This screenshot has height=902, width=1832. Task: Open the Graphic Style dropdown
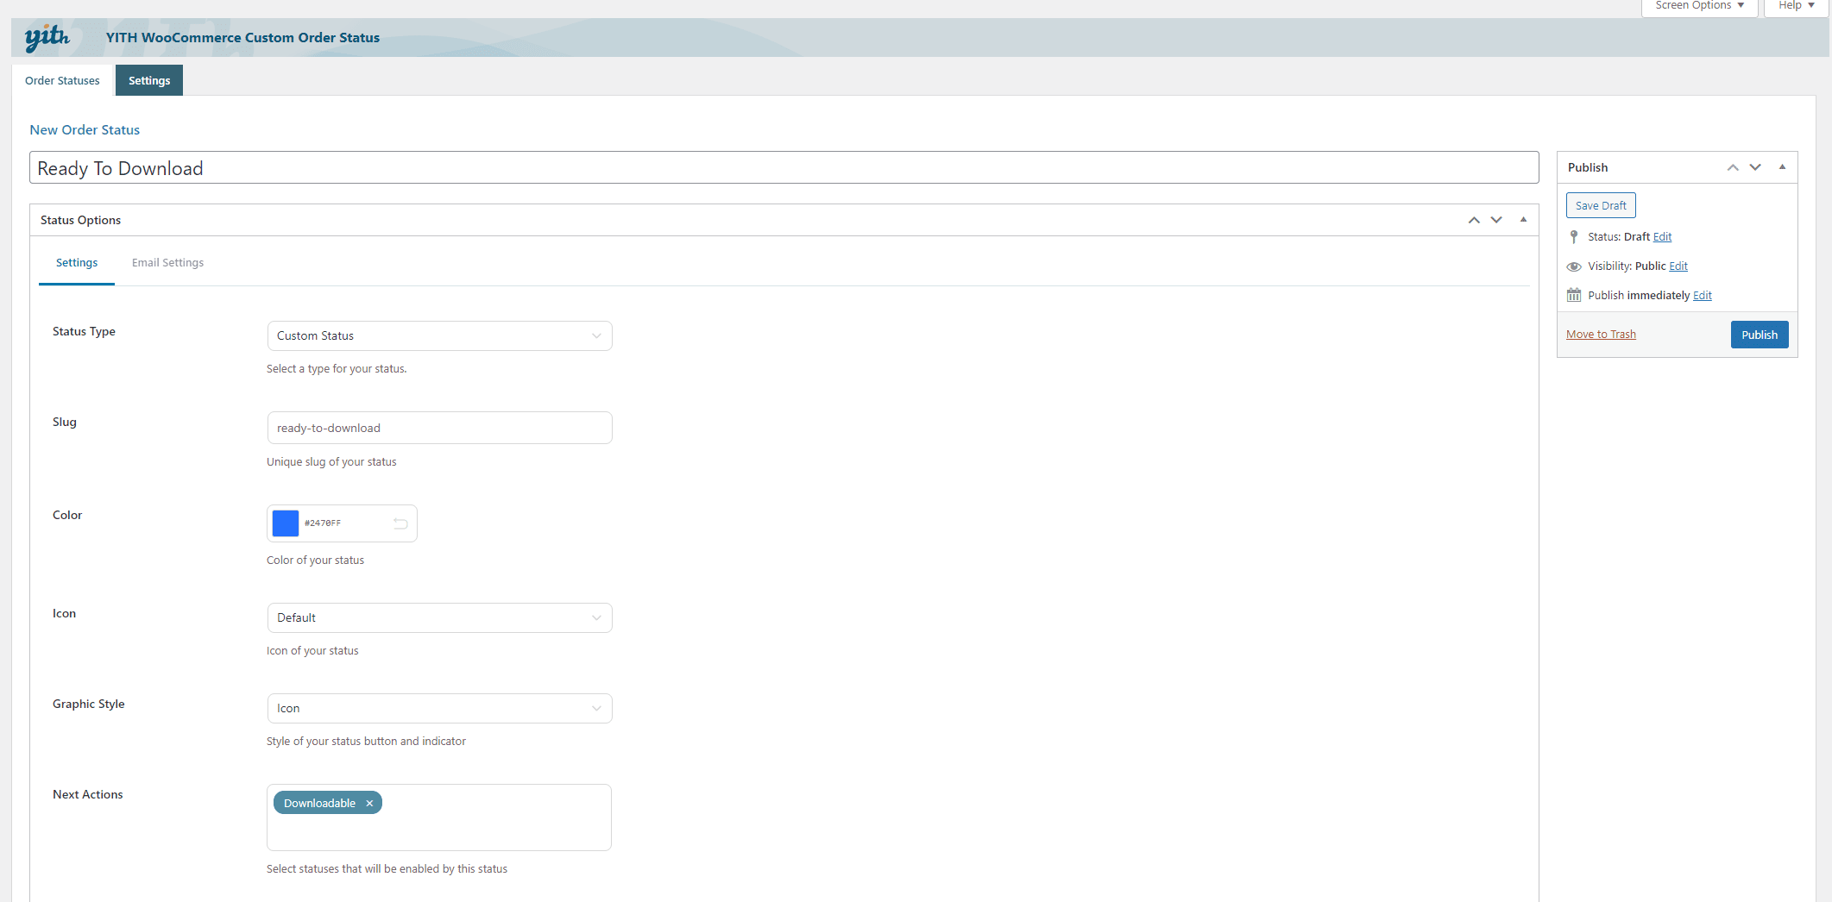tap(439, 708)
